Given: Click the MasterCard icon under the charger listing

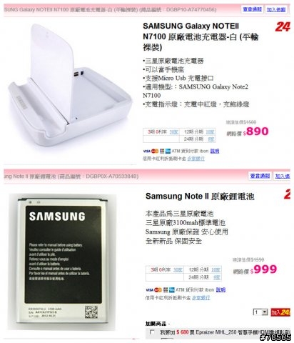Looking at the screenshot, I should tap(155, 151).
